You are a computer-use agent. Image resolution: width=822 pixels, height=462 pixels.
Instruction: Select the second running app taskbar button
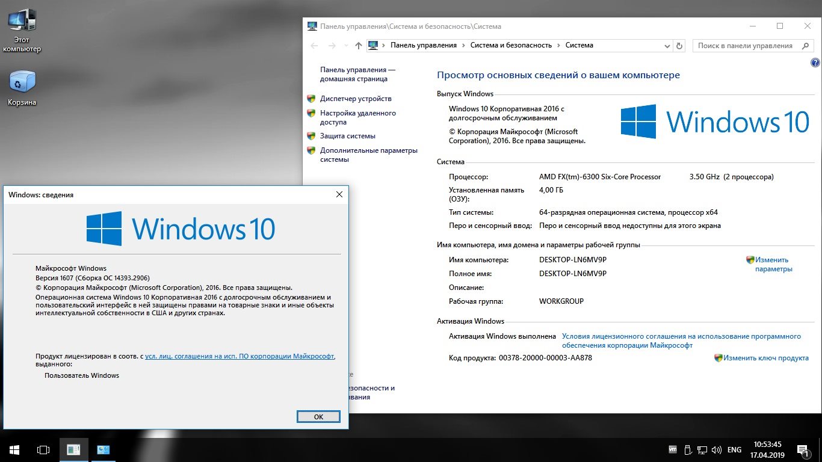coord(103,449)
